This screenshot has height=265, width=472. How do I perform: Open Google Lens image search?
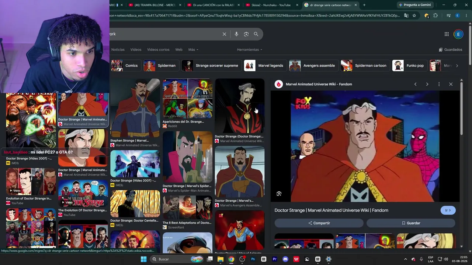pyautogui.click(x=246, y=34)
